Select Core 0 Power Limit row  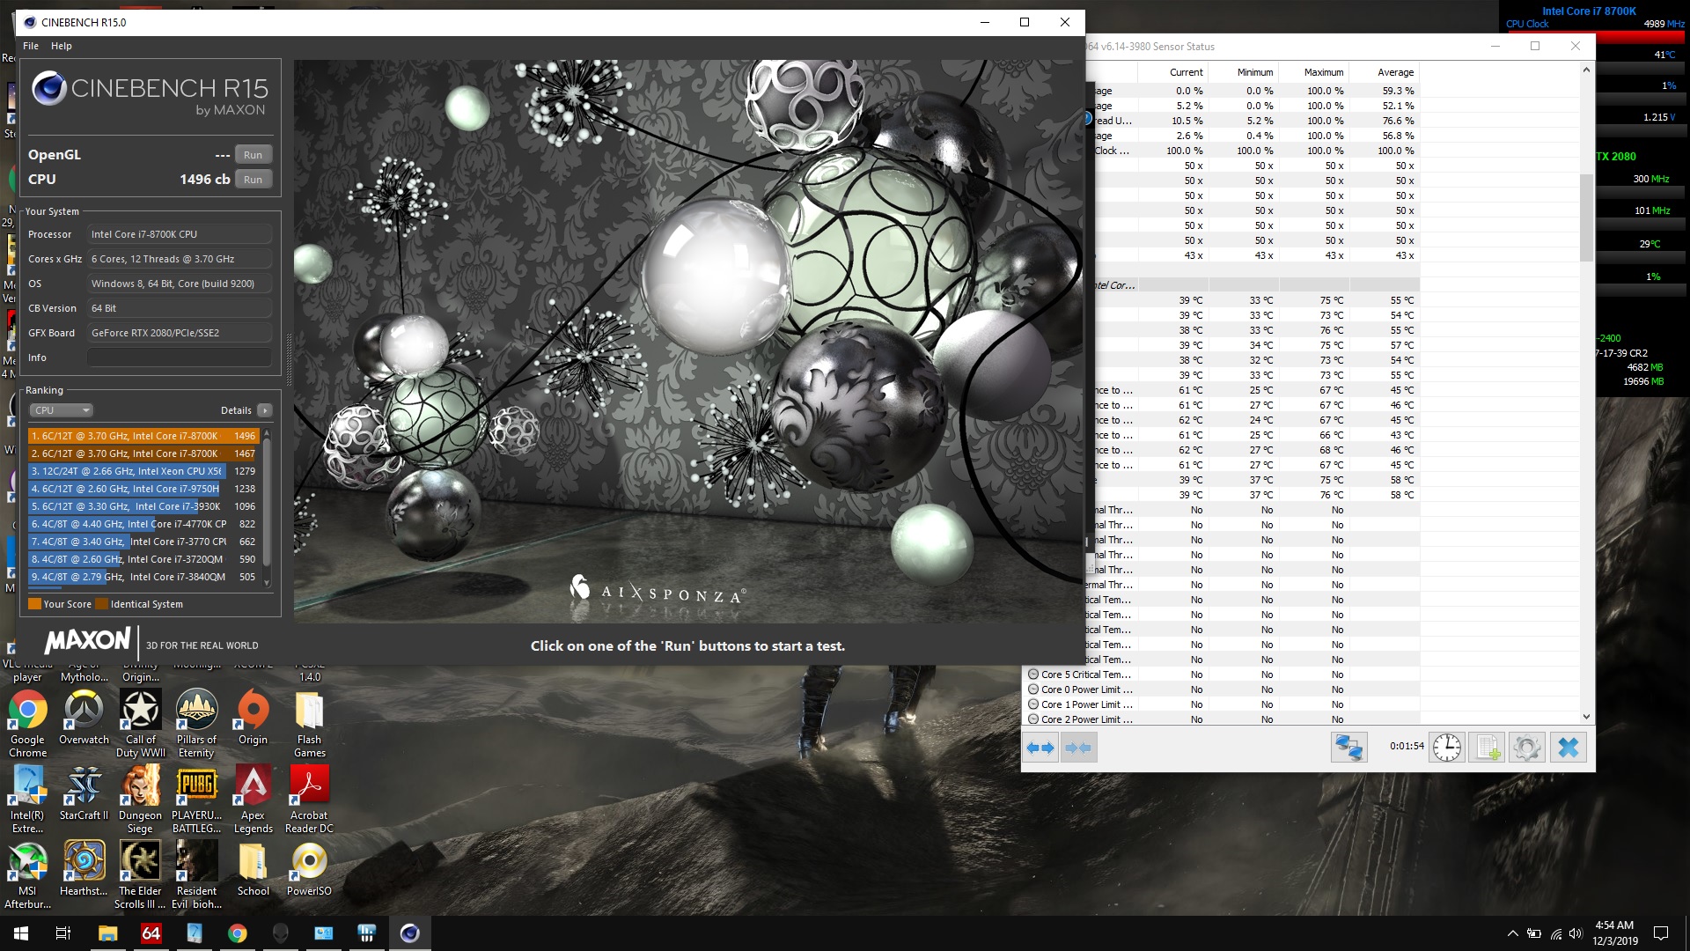coord(1222,689)
